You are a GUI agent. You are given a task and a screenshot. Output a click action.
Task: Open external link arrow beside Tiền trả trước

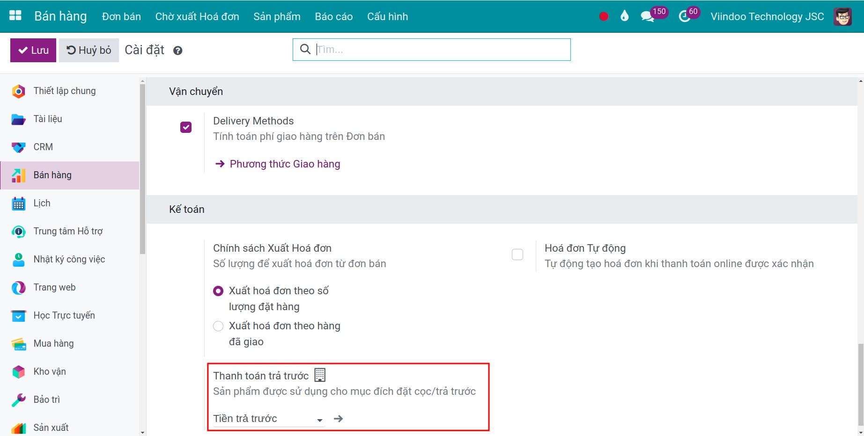coord(338,419)
